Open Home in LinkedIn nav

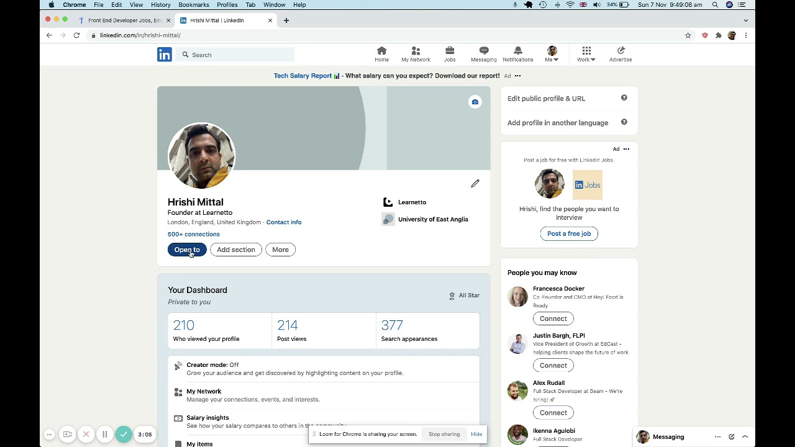(x=381, y=55)
